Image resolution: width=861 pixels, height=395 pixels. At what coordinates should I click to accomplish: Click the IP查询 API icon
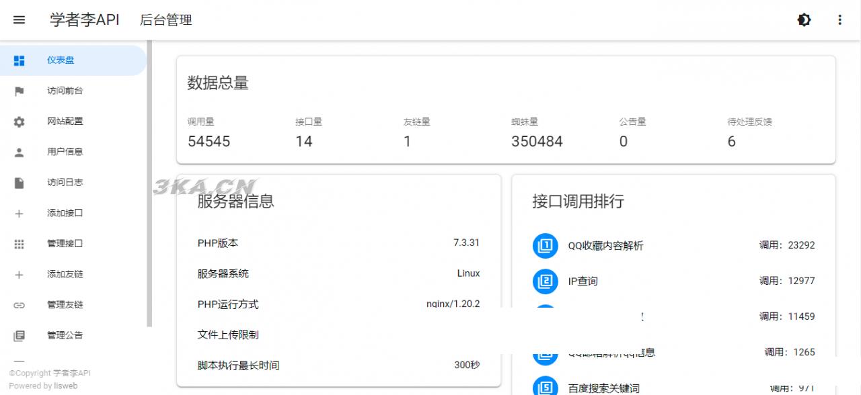pos(545,281)
